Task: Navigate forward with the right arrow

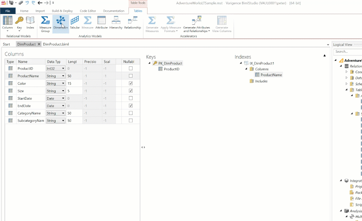Action: (46, 3)
